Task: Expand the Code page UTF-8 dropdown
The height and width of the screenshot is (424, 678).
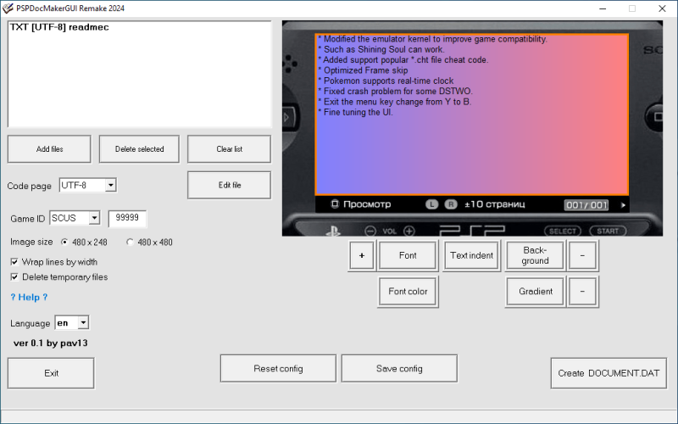Action: click(x=111, y=185)
